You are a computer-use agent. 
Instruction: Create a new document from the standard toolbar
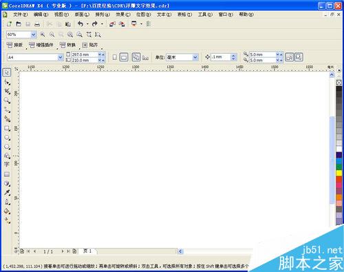[x=9, y=24]
